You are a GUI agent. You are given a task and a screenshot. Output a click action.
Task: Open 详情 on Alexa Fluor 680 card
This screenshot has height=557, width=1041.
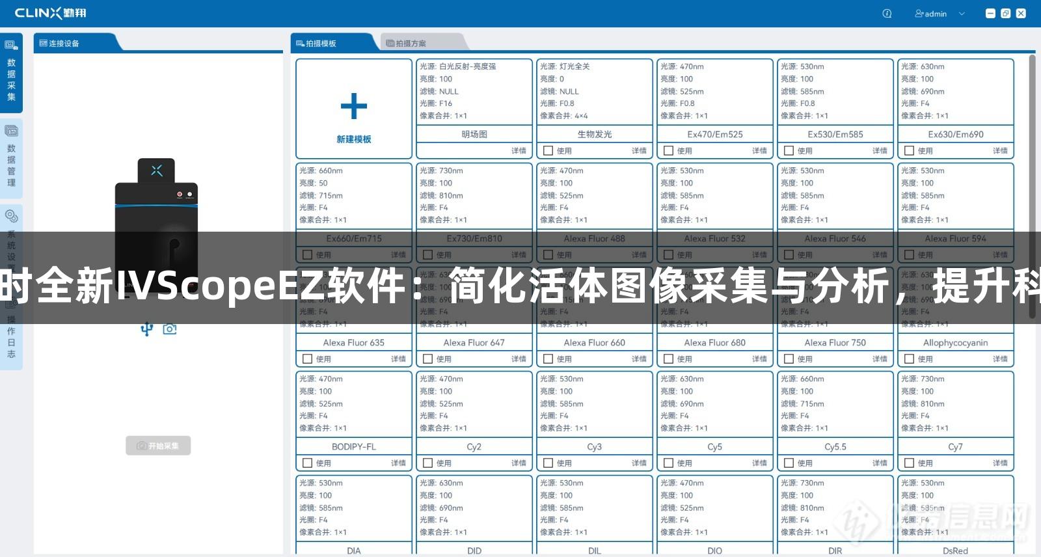click(759, 359)
